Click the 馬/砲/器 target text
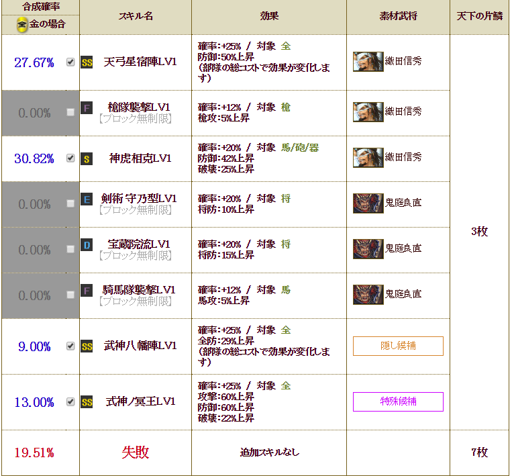Viewport: 512px width, 476px height. click(300, 148)
